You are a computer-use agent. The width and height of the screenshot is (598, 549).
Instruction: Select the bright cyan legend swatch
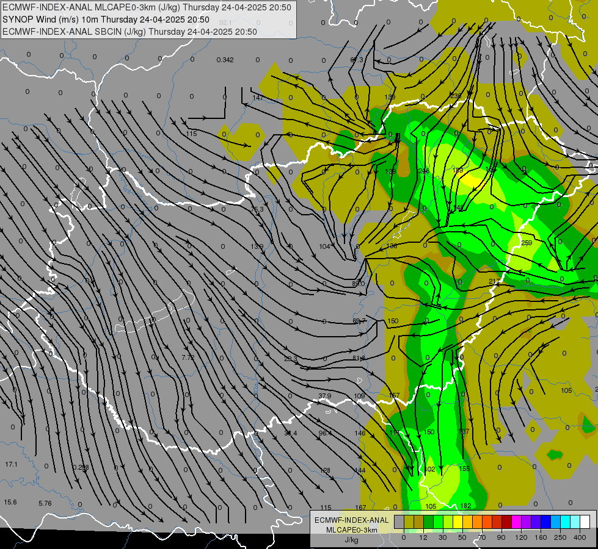565,522
